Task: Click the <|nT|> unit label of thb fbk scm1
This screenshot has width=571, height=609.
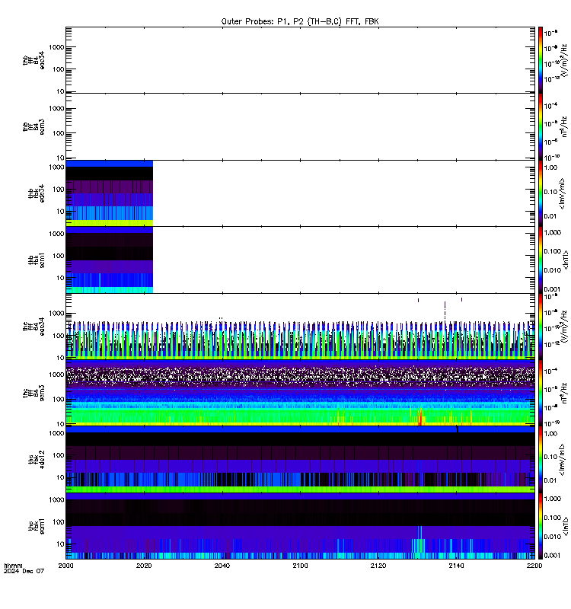Action: click(566, 260)
